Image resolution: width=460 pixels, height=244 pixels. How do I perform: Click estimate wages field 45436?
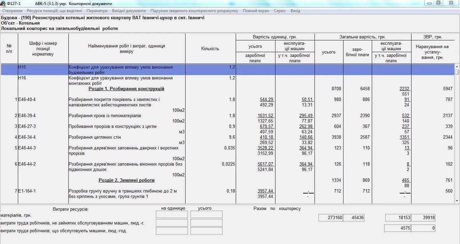coord(354,218)
